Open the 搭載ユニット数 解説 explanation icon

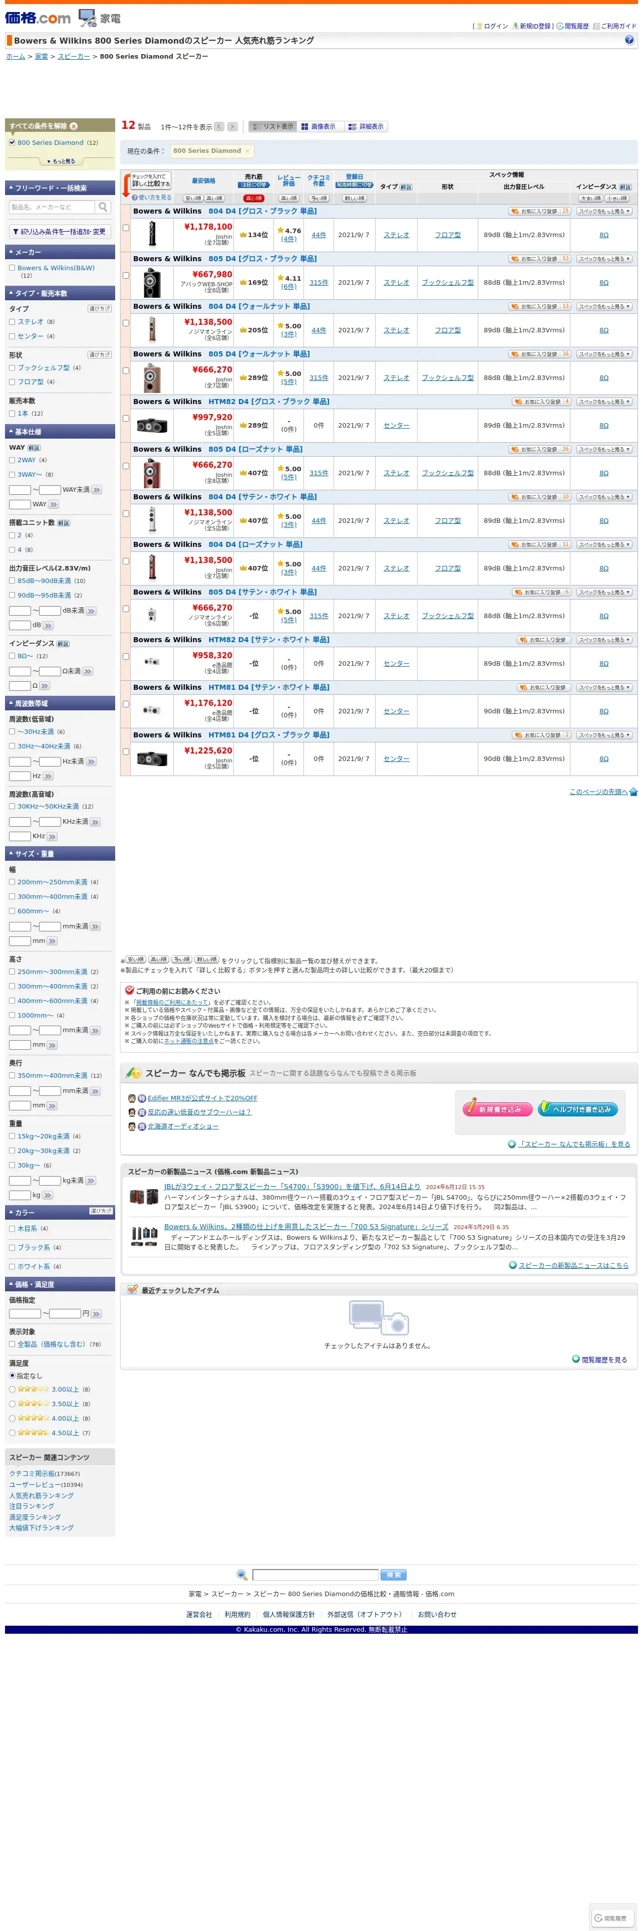pos(64,523)
